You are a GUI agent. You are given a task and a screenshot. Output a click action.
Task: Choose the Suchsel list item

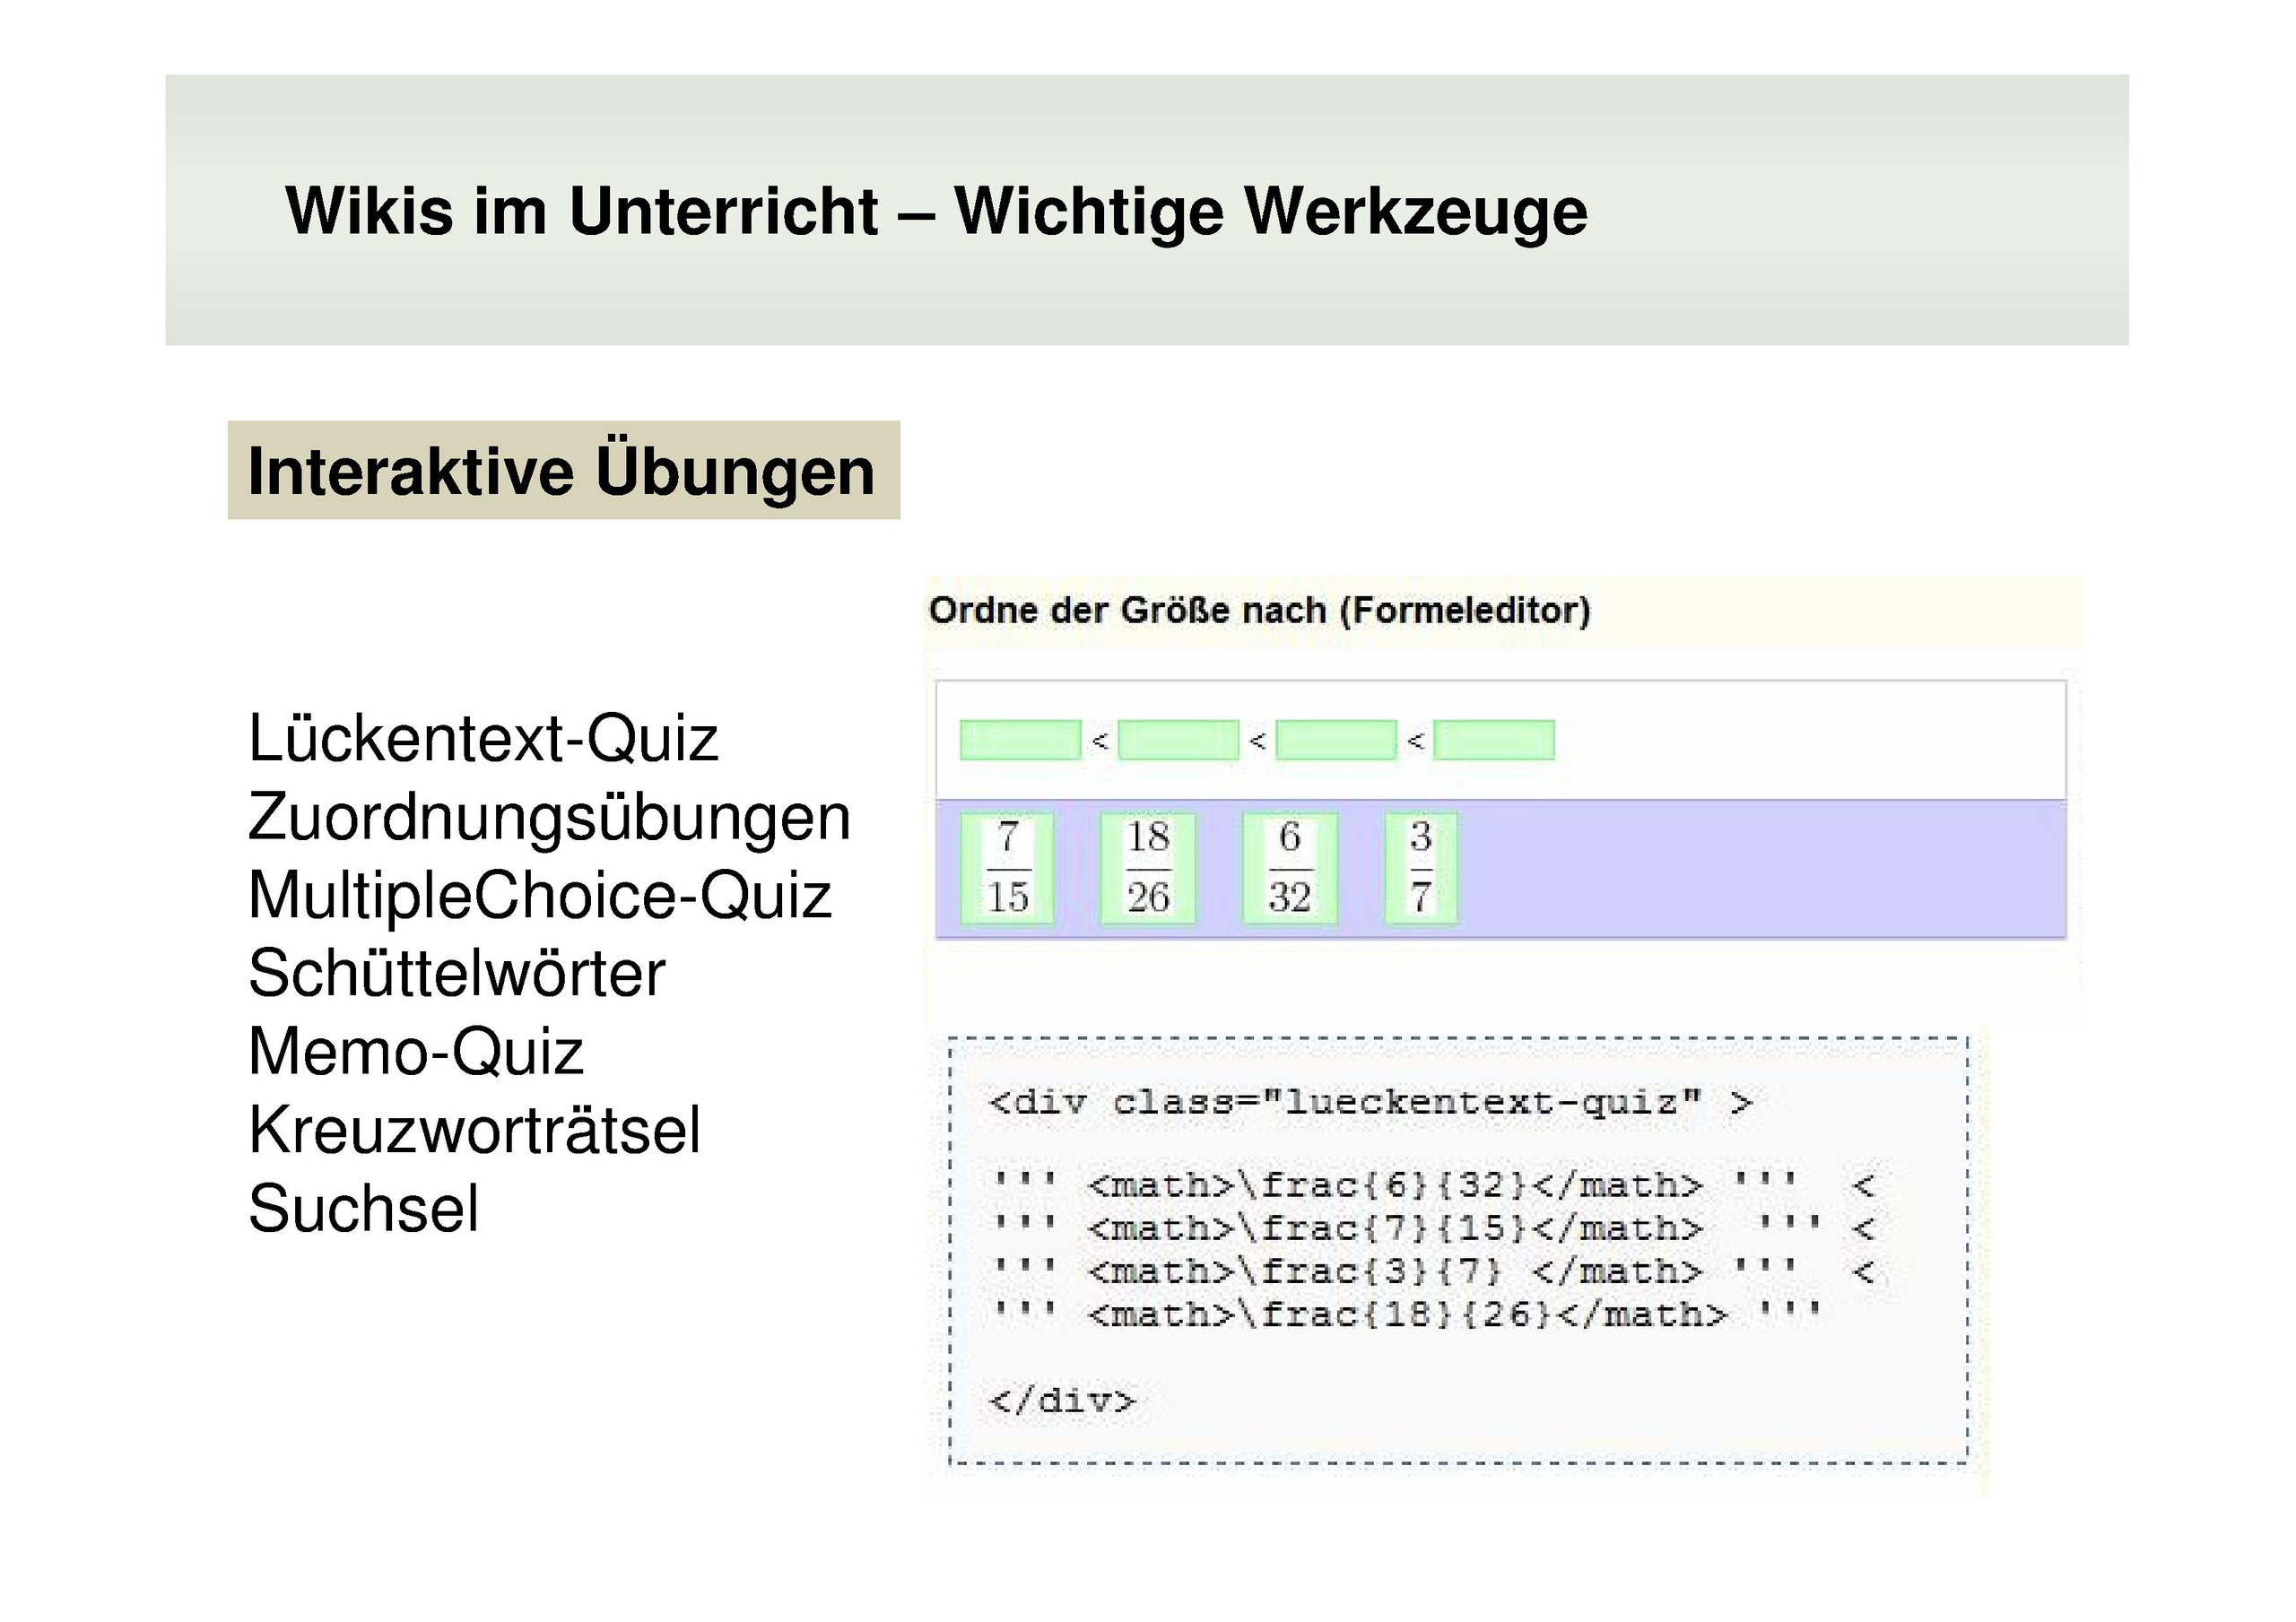tap(364, 1208)
